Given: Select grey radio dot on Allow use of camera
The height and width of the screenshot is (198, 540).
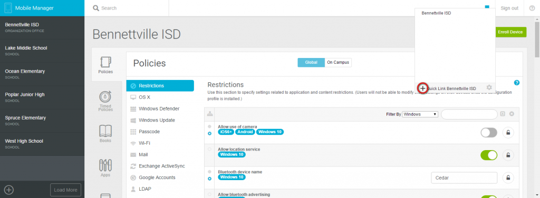Looking at the screenshot, I should tap(210, 126).
